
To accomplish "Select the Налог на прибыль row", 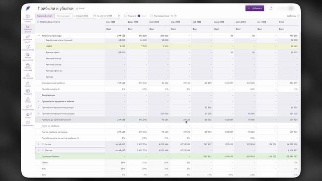I will (167, 126).
